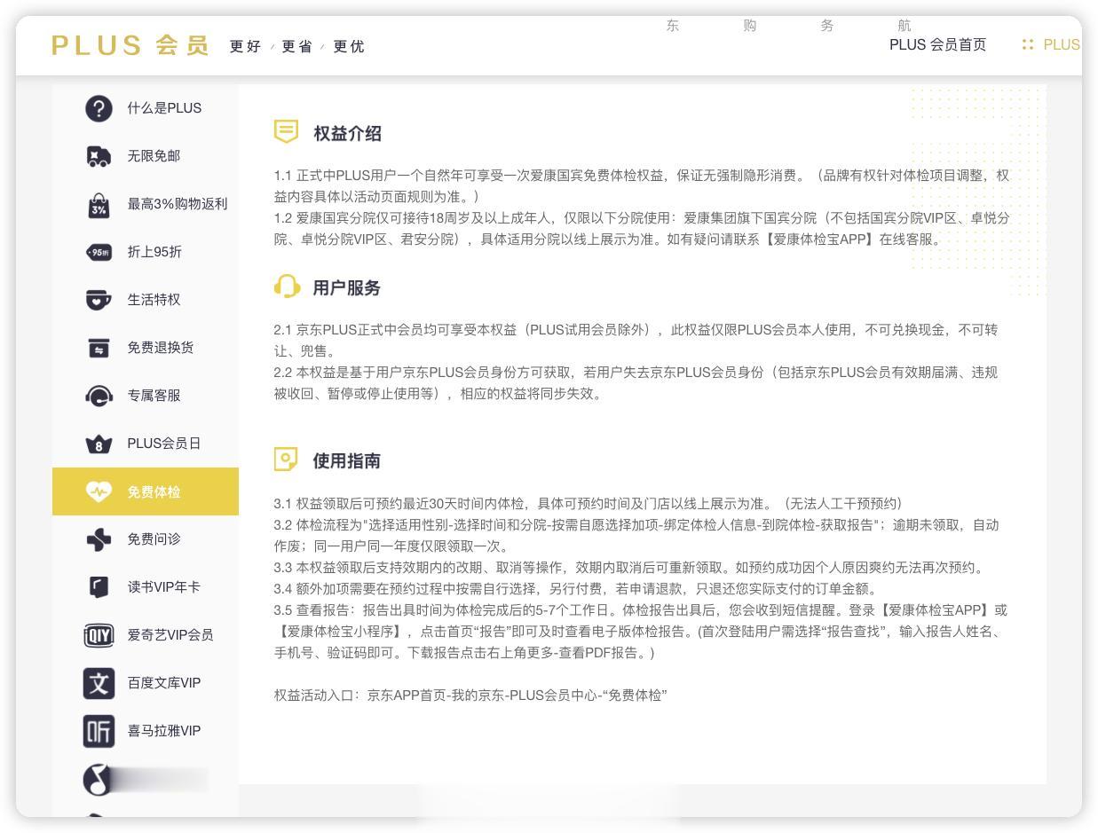Click the 更好 / 更省 / 更优 slogan
Screen dimensions: 1098x833
click(x=296, y=46)
